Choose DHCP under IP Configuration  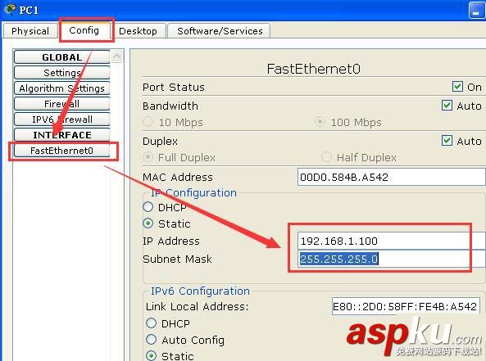point(148,207)
